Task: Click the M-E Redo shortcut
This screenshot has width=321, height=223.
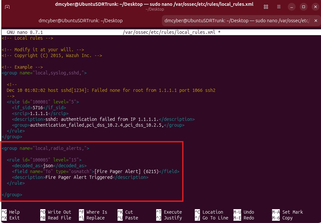Action: (244, 218)
